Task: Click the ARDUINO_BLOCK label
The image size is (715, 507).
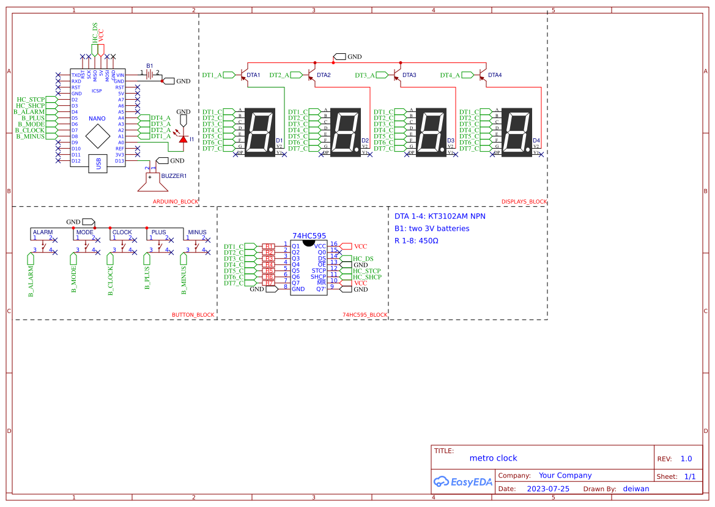Action: pyautogui.click(x=176, y=202)
